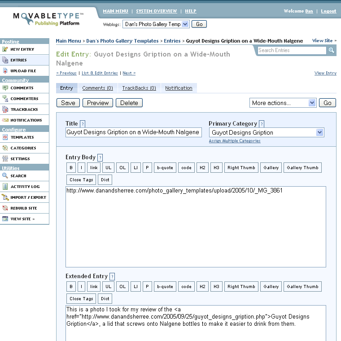
Task: Click the TrackBacks icon in sidebar
Action: 5,109
